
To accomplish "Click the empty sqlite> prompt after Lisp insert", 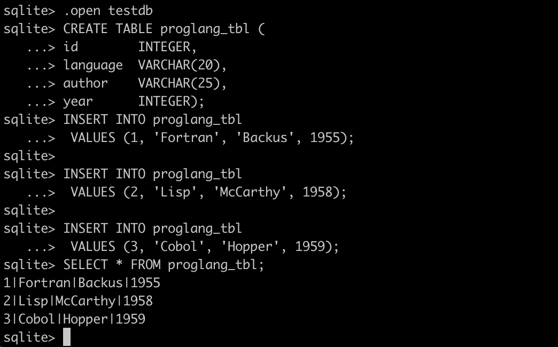I will click(x=29, y=211).
